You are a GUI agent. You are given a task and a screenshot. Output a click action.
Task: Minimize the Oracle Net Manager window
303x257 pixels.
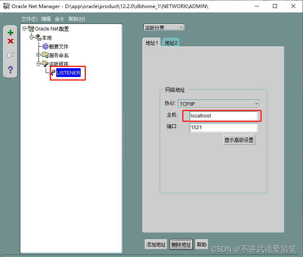coord(257,6)
